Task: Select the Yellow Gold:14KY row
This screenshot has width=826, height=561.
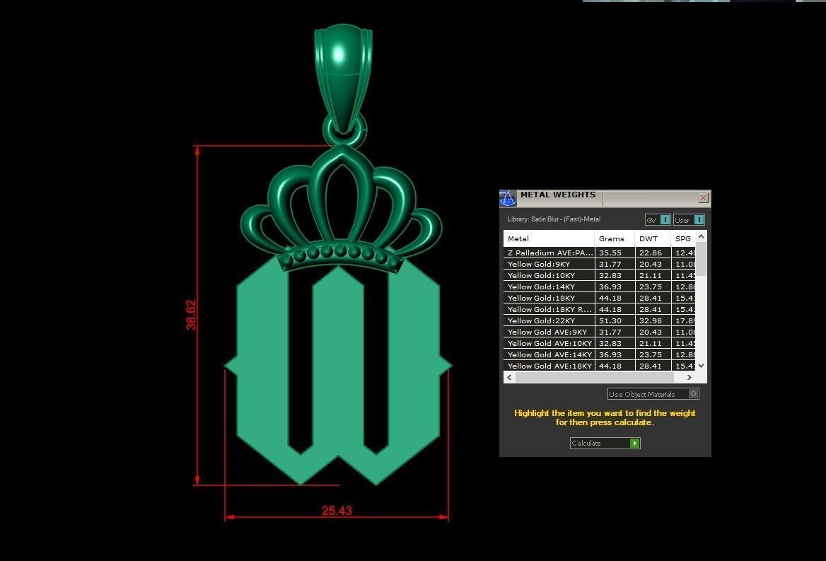Action: 600,287
